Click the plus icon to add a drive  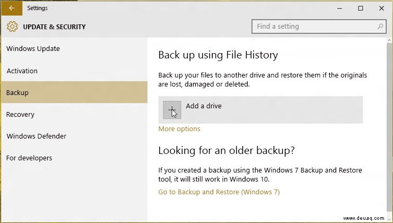click(x=172, y=110)
